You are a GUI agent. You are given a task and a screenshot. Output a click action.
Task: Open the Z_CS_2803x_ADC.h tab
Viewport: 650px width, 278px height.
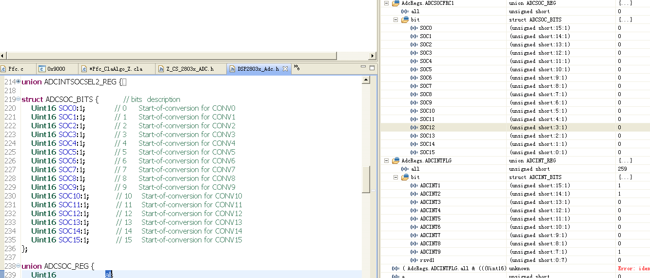point(190,69)
